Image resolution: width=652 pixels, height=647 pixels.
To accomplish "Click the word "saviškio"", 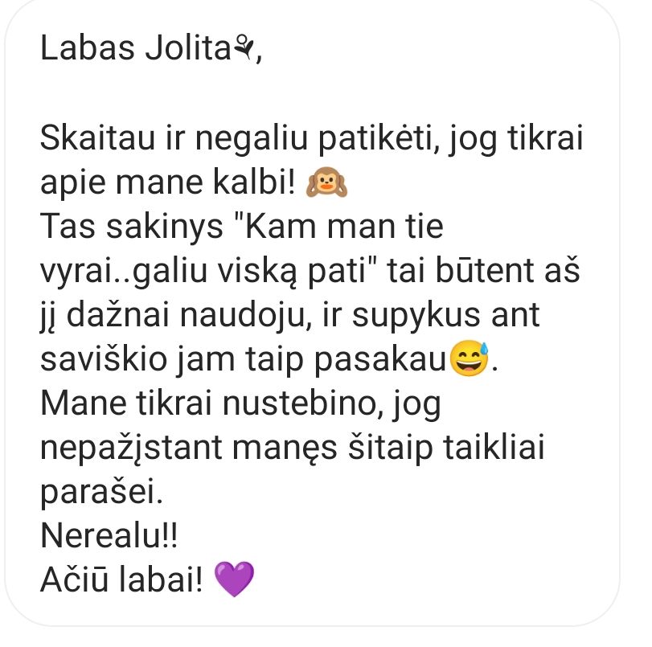I will [104, 358].
